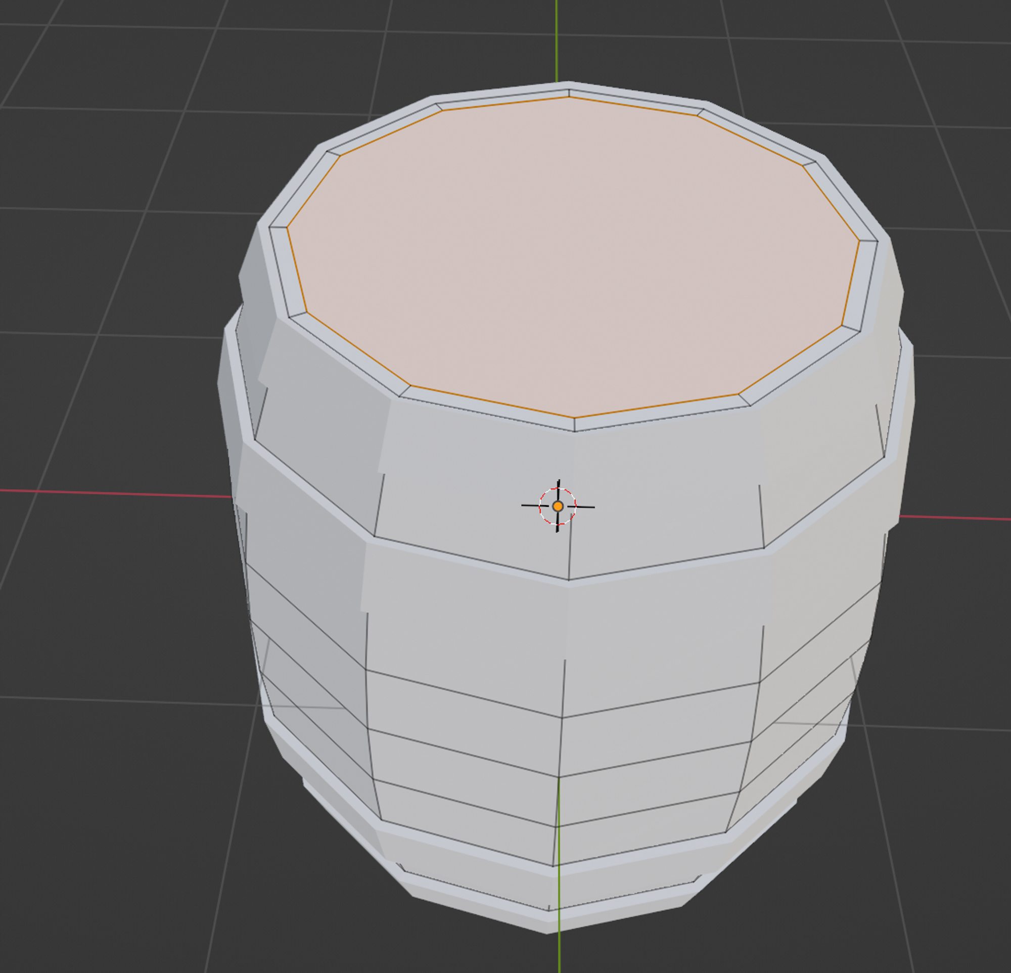The width and height of the screenshot is (1011, 973).
Task: Click the 3D cursor crosshair on the barrel
Action: coord(558,506)
